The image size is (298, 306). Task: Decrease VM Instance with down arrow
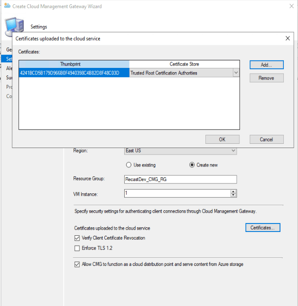pyautogui.click(x=233, y=195)
